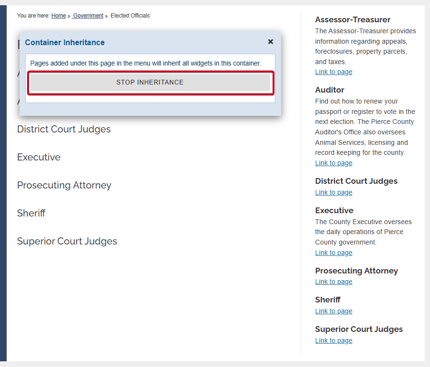Open Link to page under Prosecuting Attorney
Viewport: 430px width, 367px height.
[333, 282]
